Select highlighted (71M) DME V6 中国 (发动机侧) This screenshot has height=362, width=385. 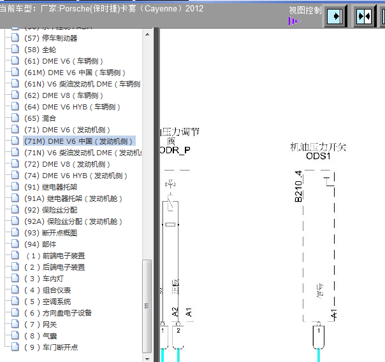point(78,141)
